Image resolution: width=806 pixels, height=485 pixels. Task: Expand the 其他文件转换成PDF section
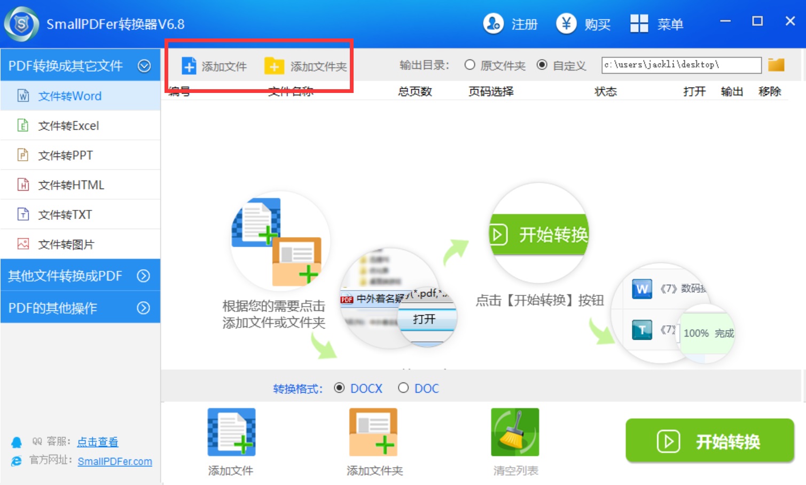pos(80,276)
